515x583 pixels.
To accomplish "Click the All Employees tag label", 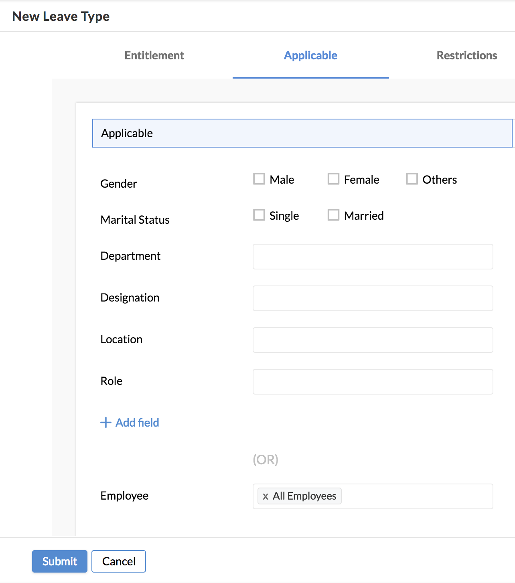I will 304,496.
